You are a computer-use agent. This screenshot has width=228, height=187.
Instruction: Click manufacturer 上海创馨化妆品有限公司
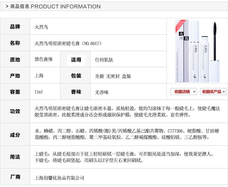[x=59, y=178]
